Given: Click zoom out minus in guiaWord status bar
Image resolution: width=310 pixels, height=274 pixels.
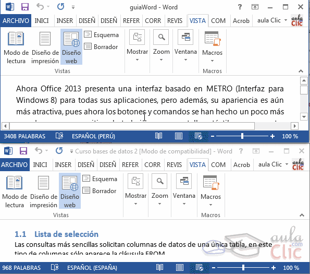Looking at the screenshot, I should pos(213,136).
